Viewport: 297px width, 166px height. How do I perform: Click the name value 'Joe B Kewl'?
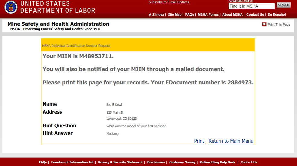click(x=114, y=105)
